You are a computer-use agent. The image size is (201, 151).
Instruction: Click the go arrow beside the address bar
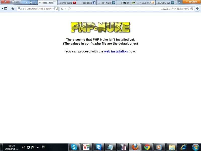click(x=197, y=9)
